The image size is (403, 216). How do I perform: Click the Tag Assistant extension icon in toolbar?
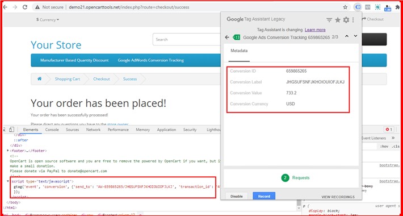(358, 7)
